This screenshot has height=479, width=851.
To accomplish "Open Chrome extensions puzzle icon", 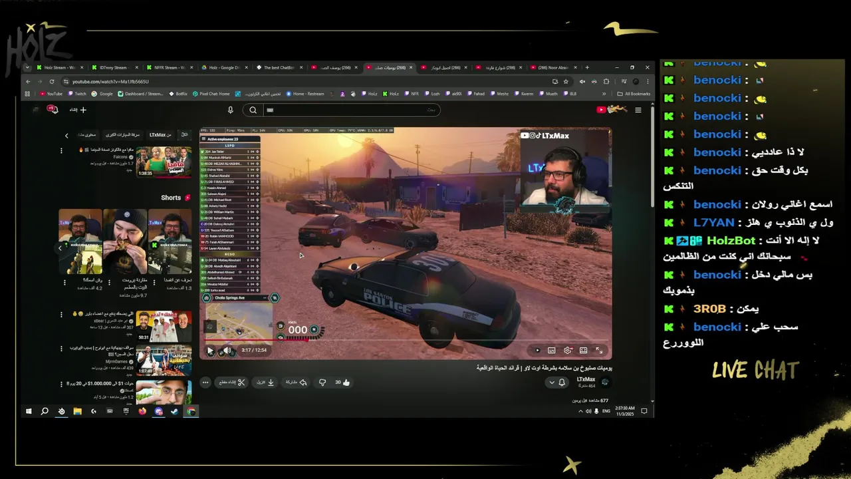I will pos(606,81).
